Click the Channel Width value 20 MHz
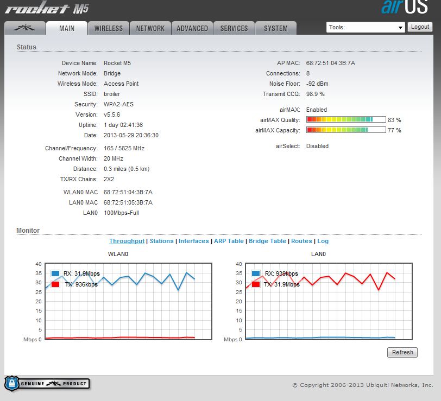This screenshot has height=401, width=441. tap(114, 158)
